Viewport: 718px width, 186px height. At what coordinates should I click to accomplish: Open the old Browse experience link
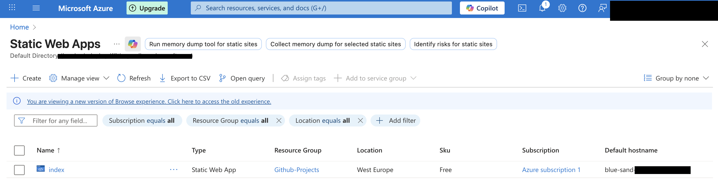[x=149, y=101]
